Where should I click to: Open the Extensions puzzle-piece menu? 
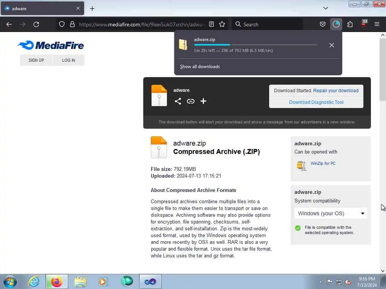[350, 24]
